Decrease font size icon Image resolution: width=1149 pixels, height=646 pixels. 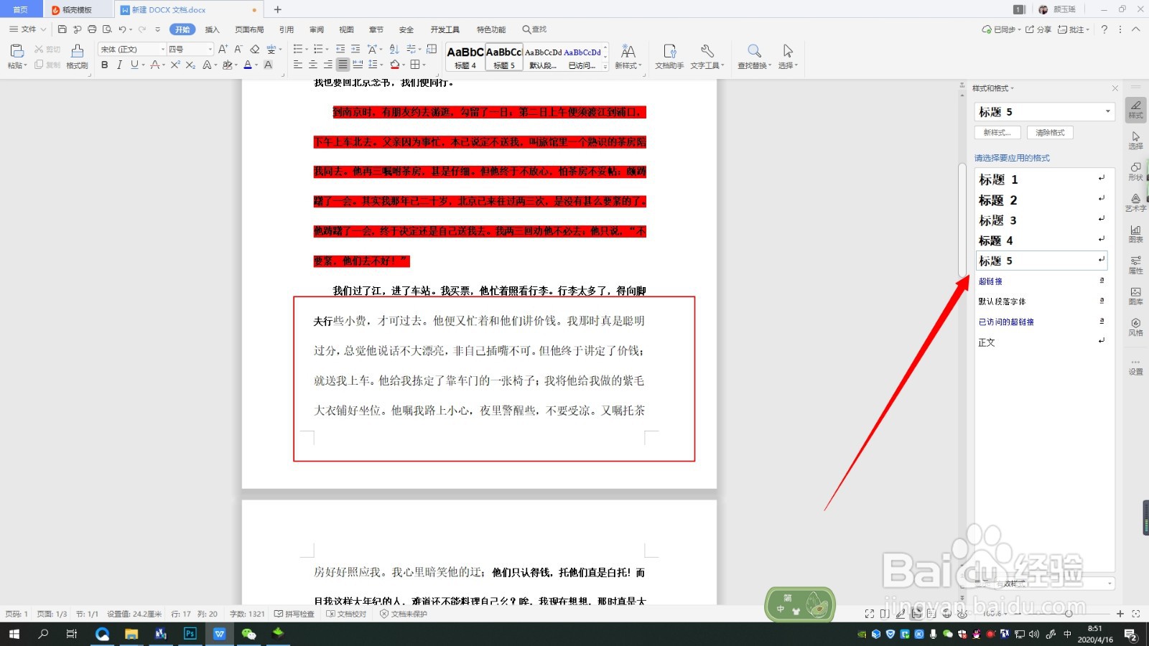pyautogui.click(x=238, y=49)
